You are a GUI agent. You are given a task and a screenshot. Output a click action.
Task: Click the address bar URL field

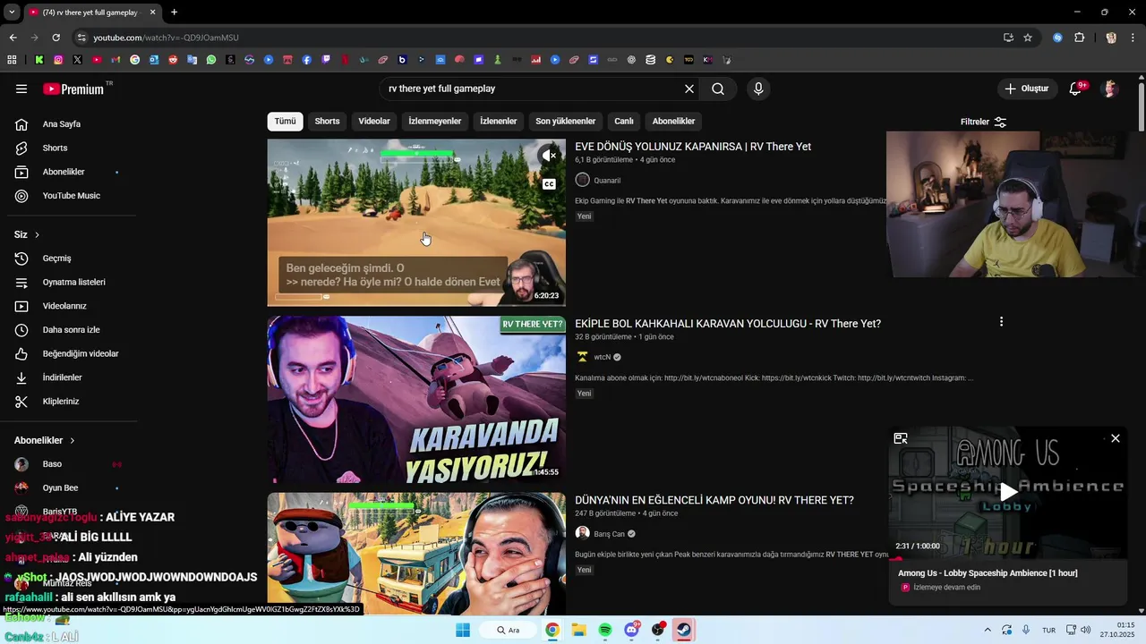pyautogui.click(x=537, y=38)
